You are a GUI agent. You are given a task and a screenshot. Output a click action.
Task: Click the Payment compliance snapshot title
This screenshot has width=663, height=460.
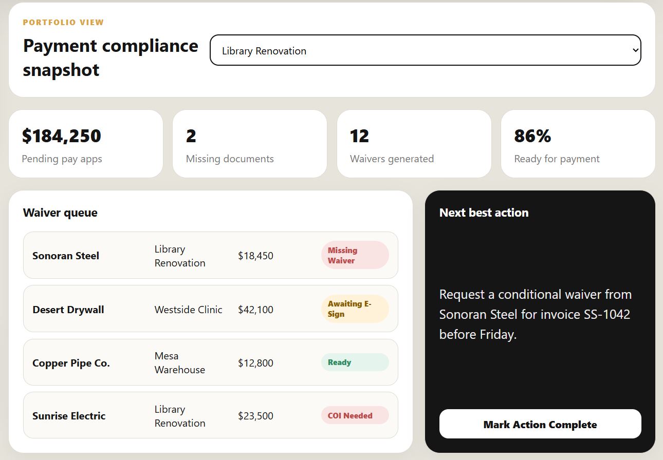[110, 57]
